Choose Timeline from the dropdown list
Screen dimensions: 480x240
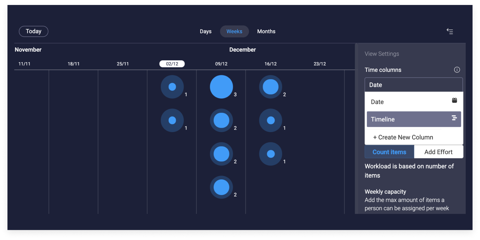point(414,119)
